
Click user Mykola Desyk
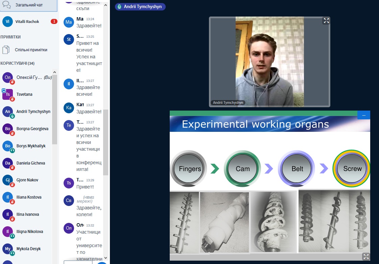pos(28,249)
